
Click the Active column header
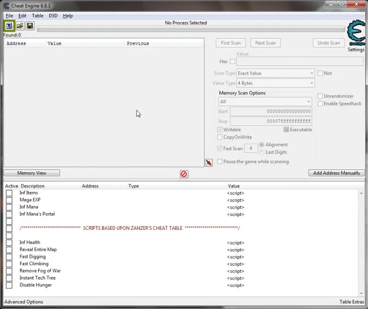(x=11, y=186)
